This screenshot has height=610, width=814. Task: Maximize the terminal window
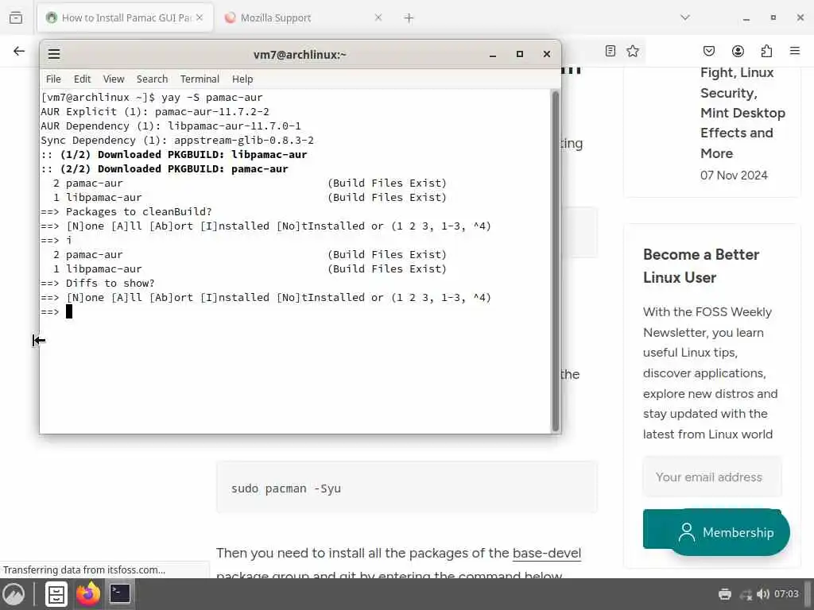click(520, 54)
